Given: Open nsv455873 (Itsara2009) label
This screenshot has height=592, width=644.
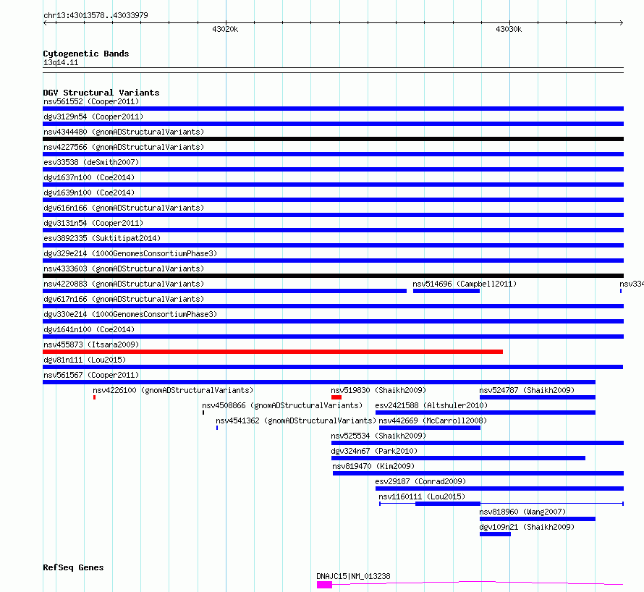Looking at the screenshot, I should (91, 344).
